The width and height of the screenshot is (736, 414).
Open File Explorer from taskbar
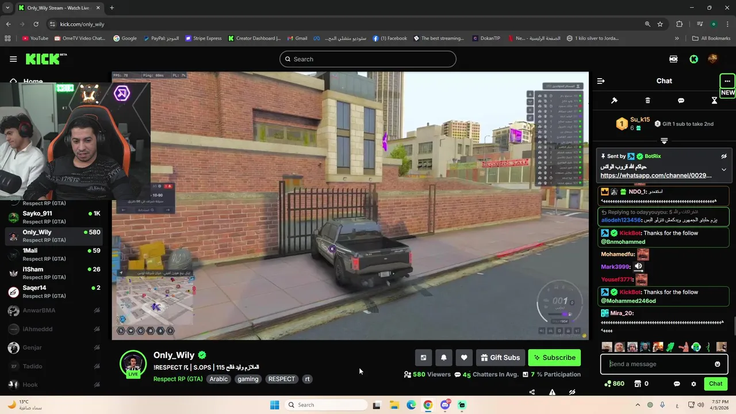click(x=394, y=405)
